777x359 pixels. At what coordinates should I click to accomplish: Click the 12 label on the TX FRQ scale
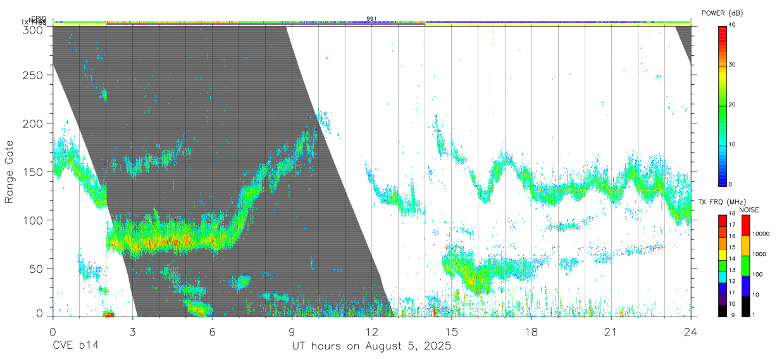(732, 281)
